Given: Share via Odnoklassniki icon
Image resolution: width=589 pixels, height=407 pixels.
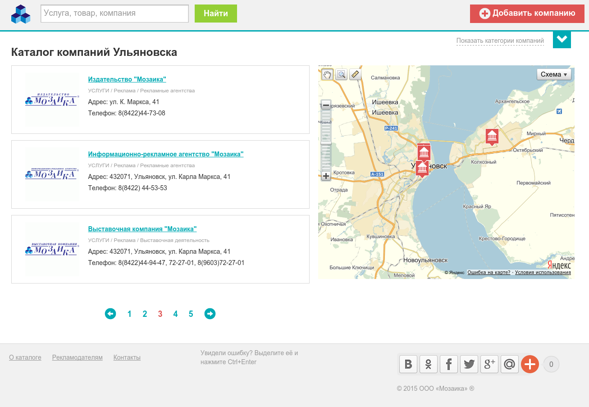Looking at the screenshot, I should (x=429, y=364).
